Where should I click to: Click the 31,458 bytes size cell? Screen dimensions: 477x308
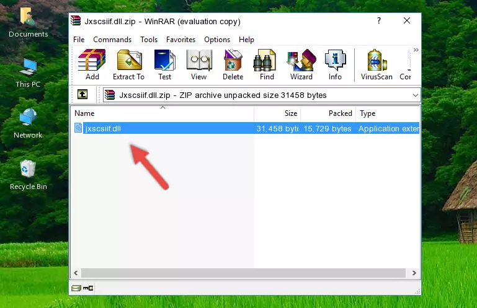[x=277, y=129]
